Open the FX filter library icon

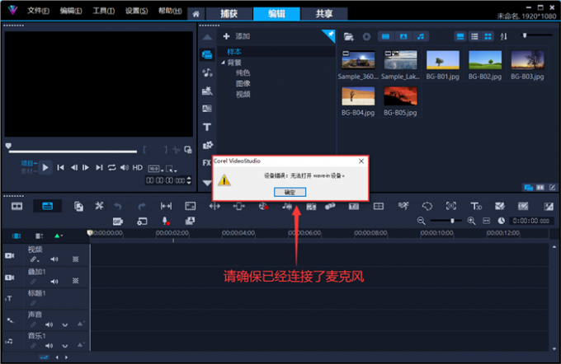point(206,163)
